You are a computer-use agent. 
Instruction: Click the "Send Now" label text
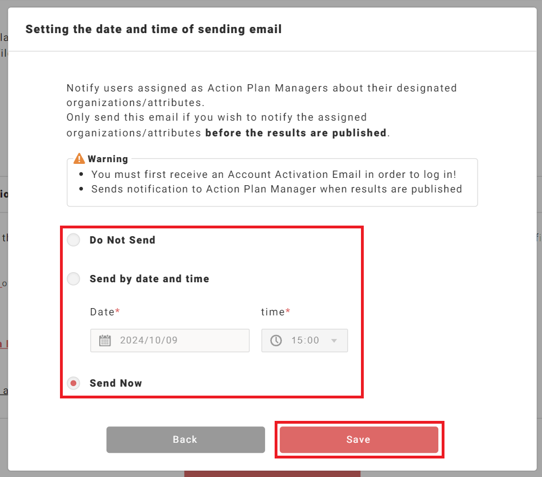tap(115, 383)
